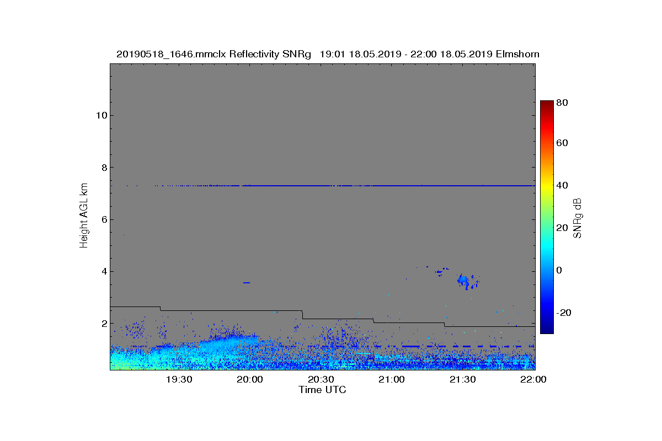
Task: Click the 'Time UTC' axis label
Action: tap(323, 390)
